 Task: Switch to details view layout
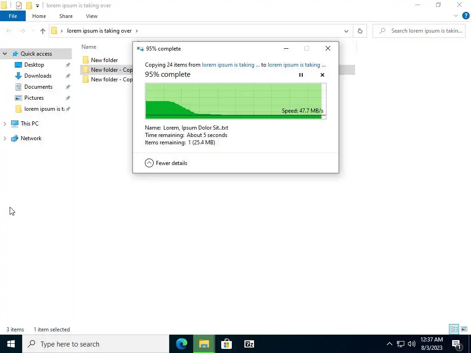[454, 329]
